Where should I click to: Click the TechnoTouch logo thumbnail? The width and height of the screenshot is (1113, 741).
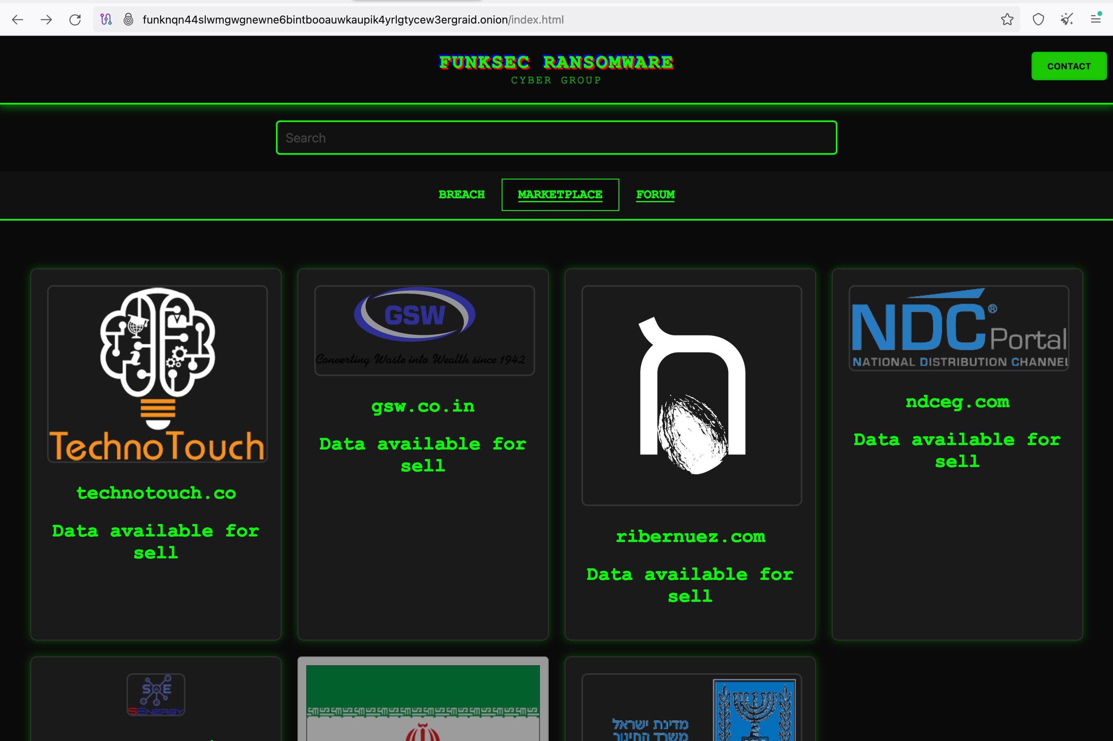coord(156,373)
